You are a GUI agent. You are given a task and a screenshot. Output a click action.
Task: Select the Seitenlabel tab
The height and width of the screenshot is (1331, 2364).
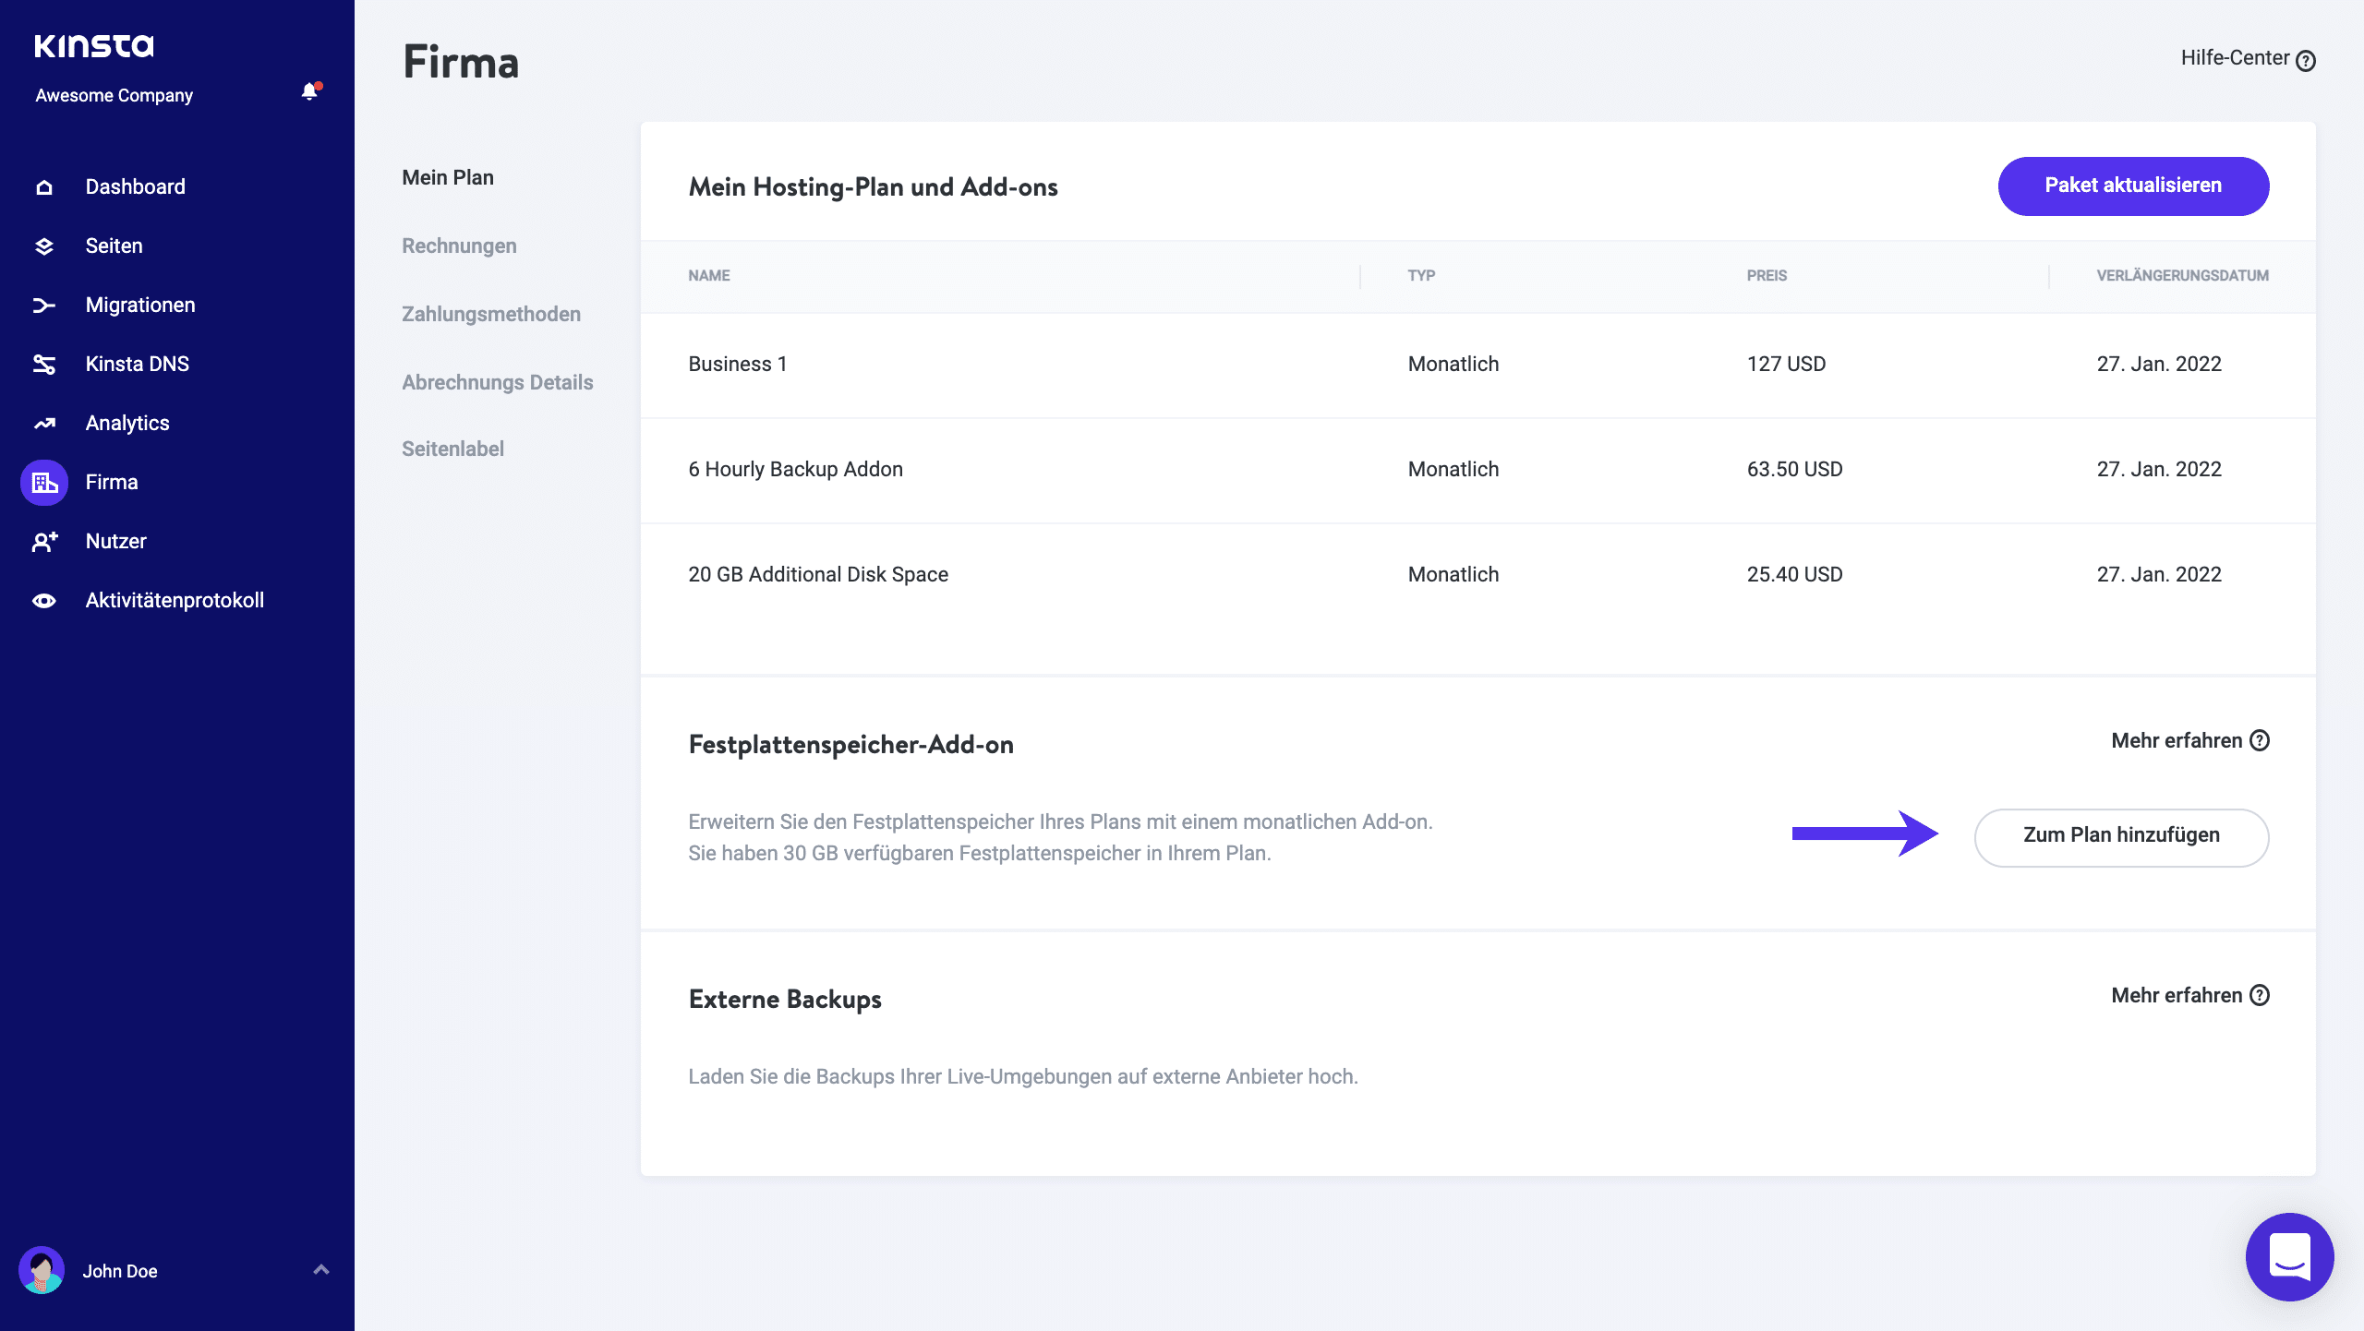point(453,450)
